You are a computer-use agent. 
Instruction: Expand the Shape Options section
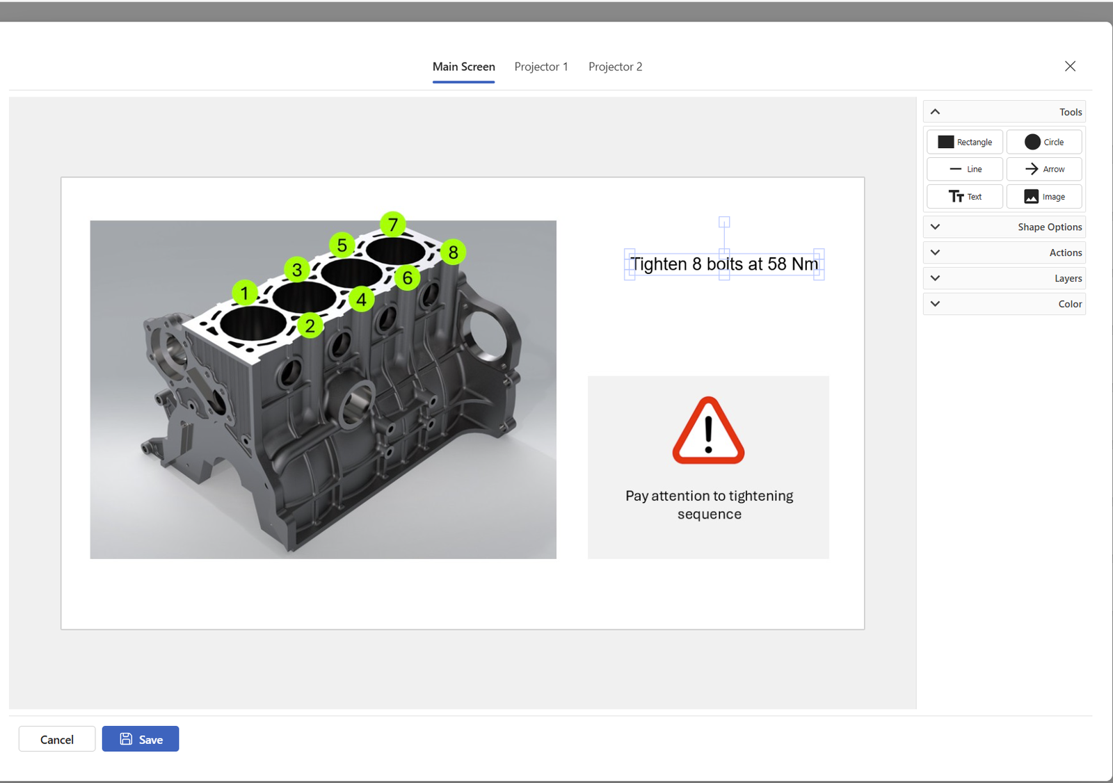(x=1004, y=227)
